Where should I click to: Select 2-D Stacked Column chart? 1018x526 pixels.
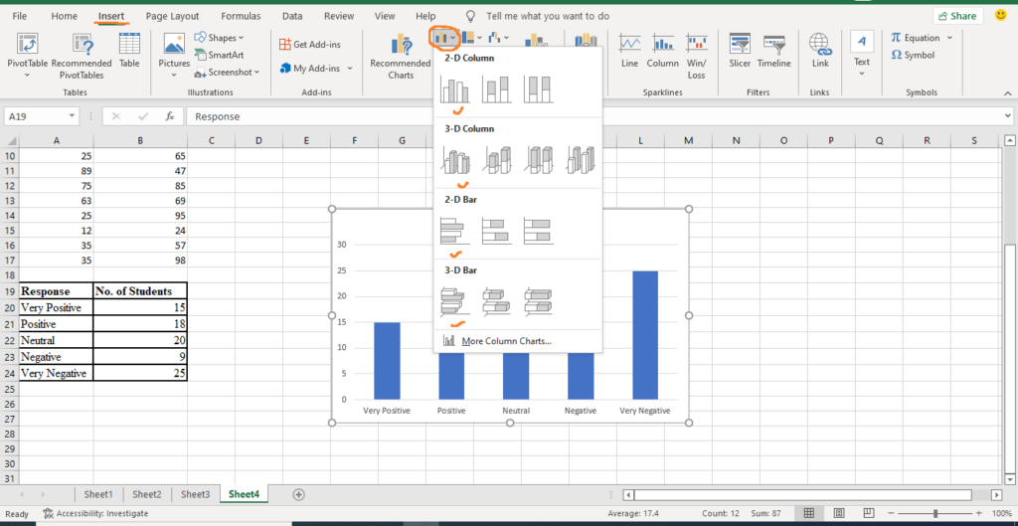[496, 88]
